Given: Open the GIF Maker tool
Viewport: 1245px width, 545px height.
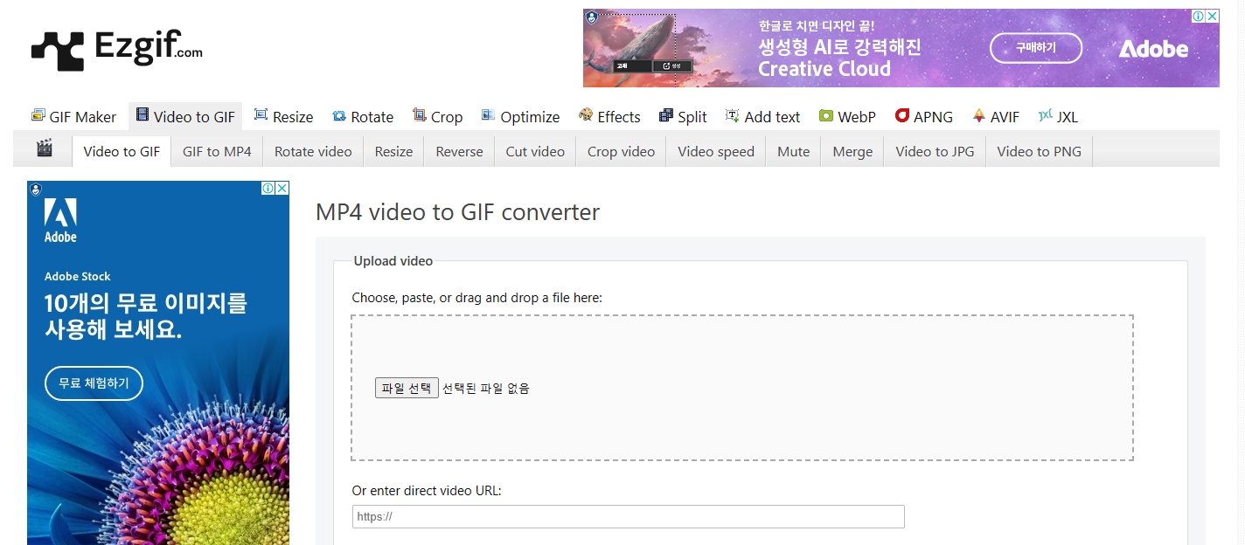Looking at the screenshot, I should click(x=73, y=116).
